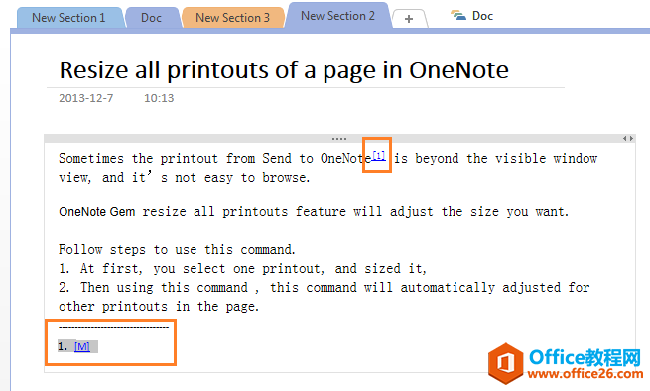
Task: Add a new section with the plus tab
Action: click(x=409, y=19)
